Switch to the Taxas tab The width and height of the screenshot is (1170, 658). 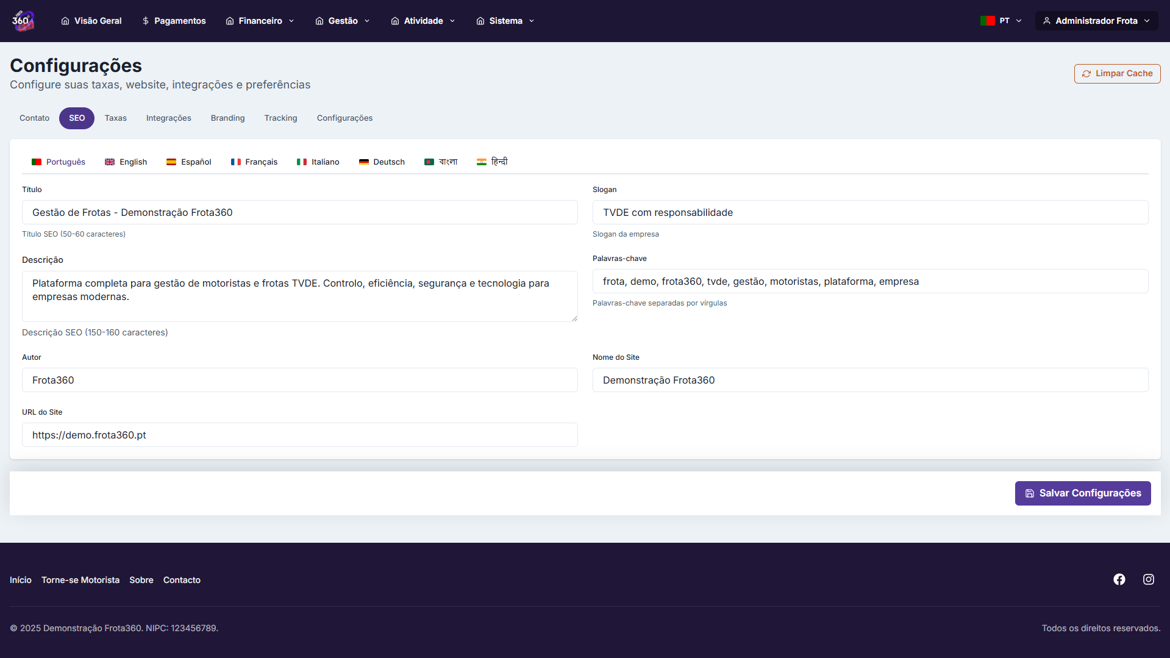(x=115, y=118)
